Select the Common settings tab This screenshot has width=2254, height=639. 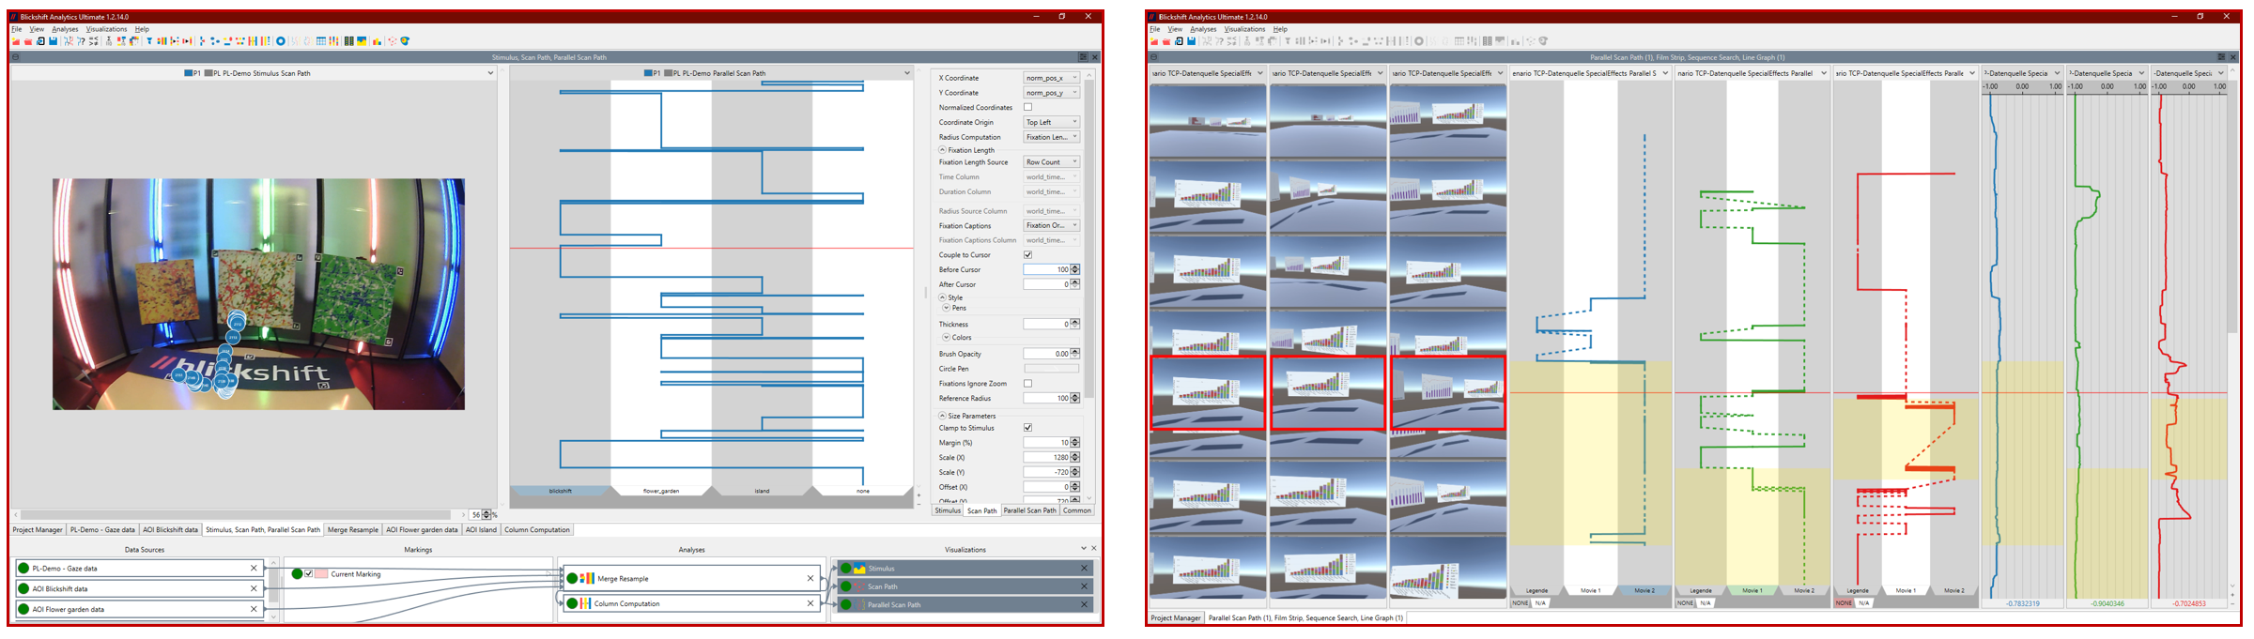[x=1077, y=510]
